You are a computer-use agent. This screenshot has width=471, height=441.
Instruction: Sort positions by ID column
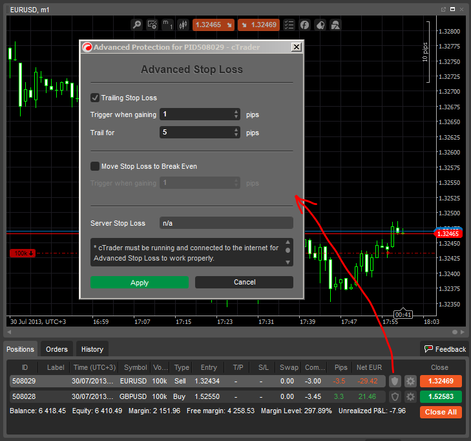pyautogui.click(x=25, y=367)
